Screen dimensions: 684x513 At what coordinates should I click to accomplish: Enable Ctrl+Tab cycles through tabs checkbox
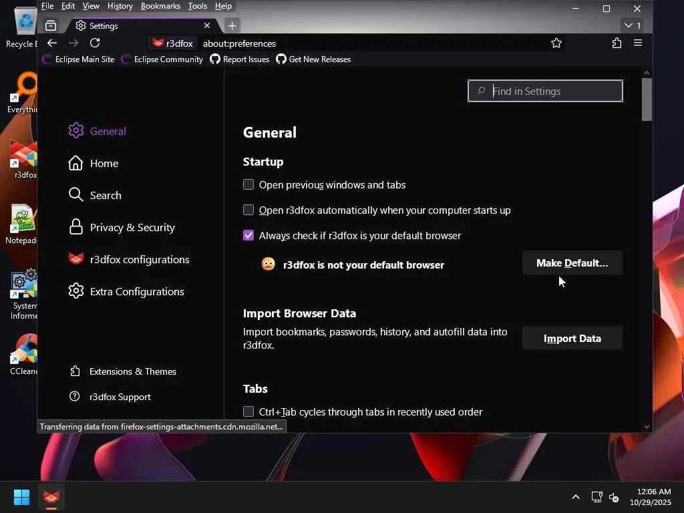(x=248, y=411)
